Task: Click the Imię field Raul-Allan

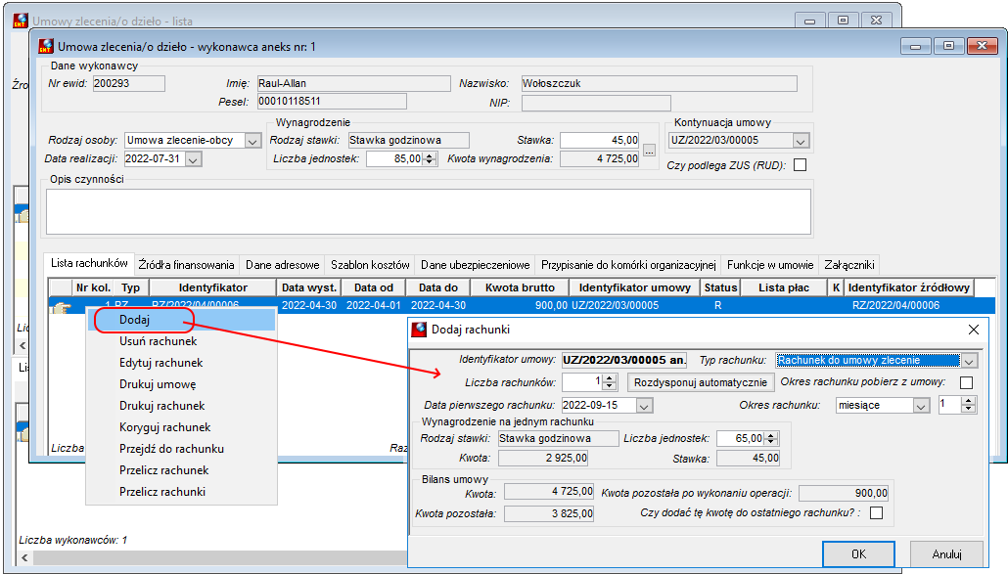Action: 353,83
